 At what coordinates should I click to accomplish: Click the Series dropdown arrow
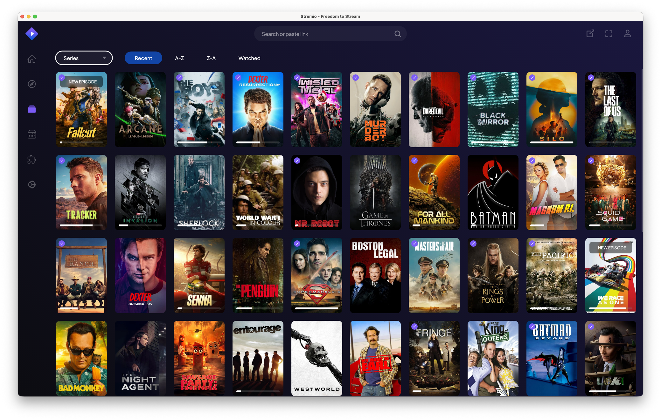[104, 58]
